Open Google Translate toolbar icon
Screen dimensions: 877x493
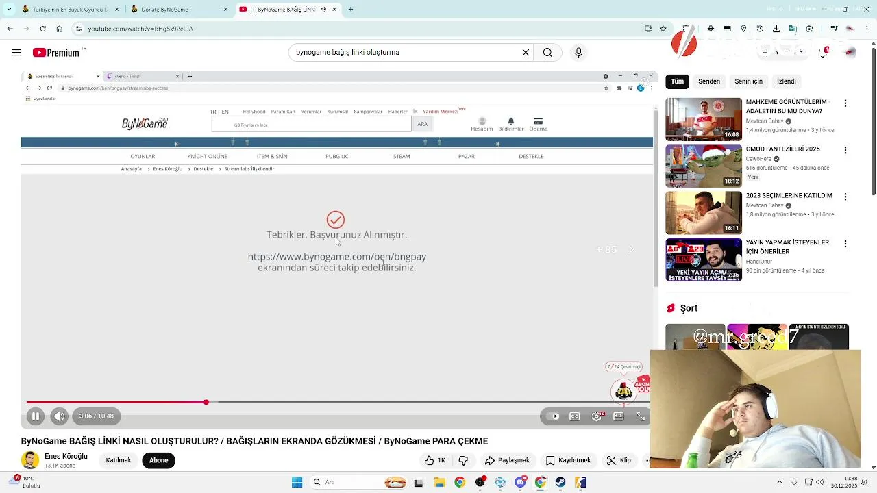coord(793,29)
